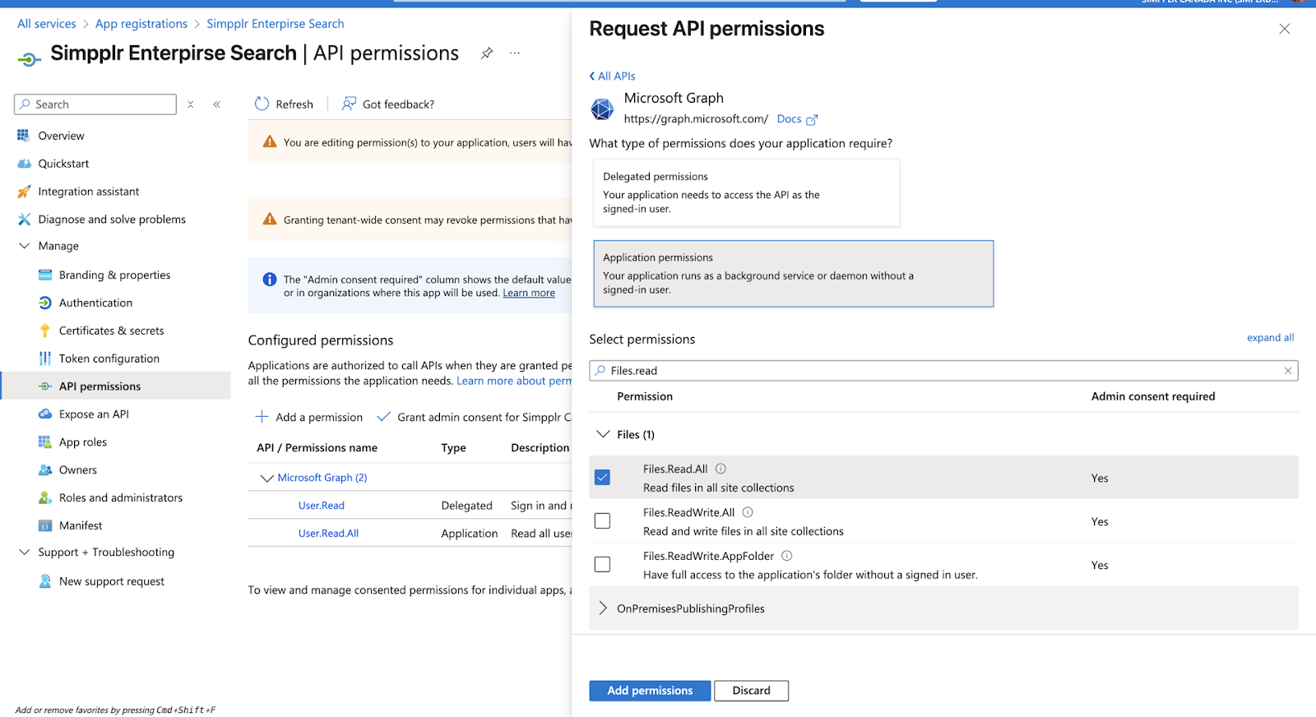1316x717 pixels.
Task: Expand the OnPremisesPublishingProfiles group
Action: click(603, 608)
